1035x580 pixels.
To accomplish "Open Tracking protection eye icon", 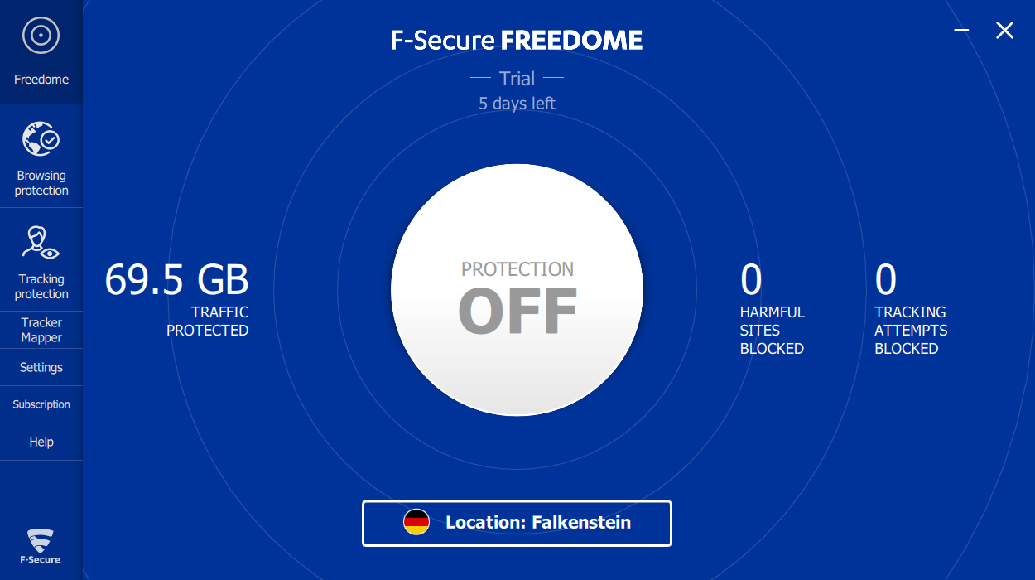I will pos(41,243).
